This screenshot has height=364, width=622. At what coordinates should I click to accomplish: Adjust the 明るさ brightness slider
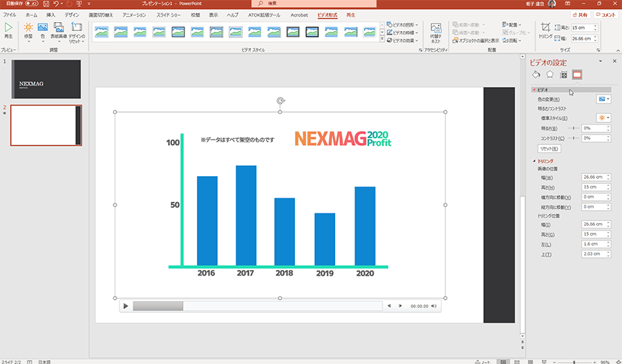coord(574,128)
